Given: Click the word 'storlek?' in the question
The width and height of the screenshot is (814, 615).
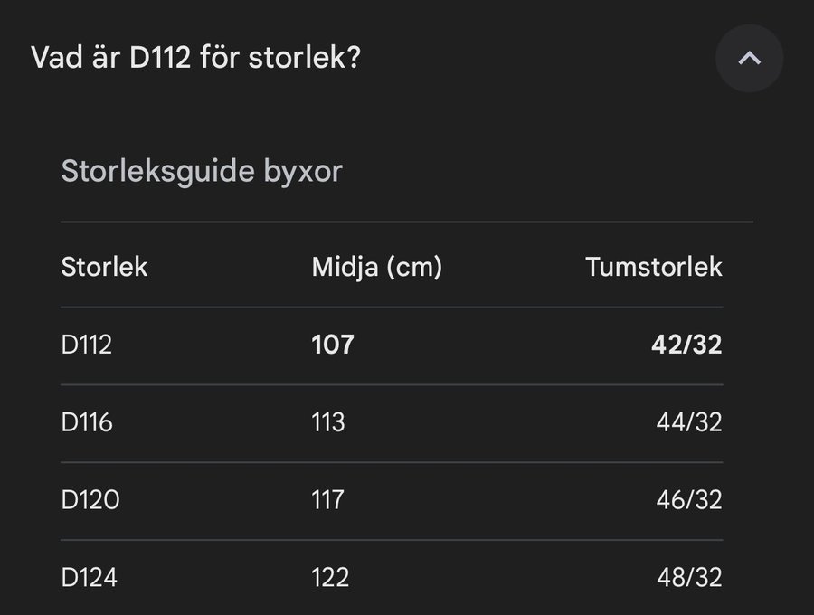Looking at the screenshot, I should [305, 59].
